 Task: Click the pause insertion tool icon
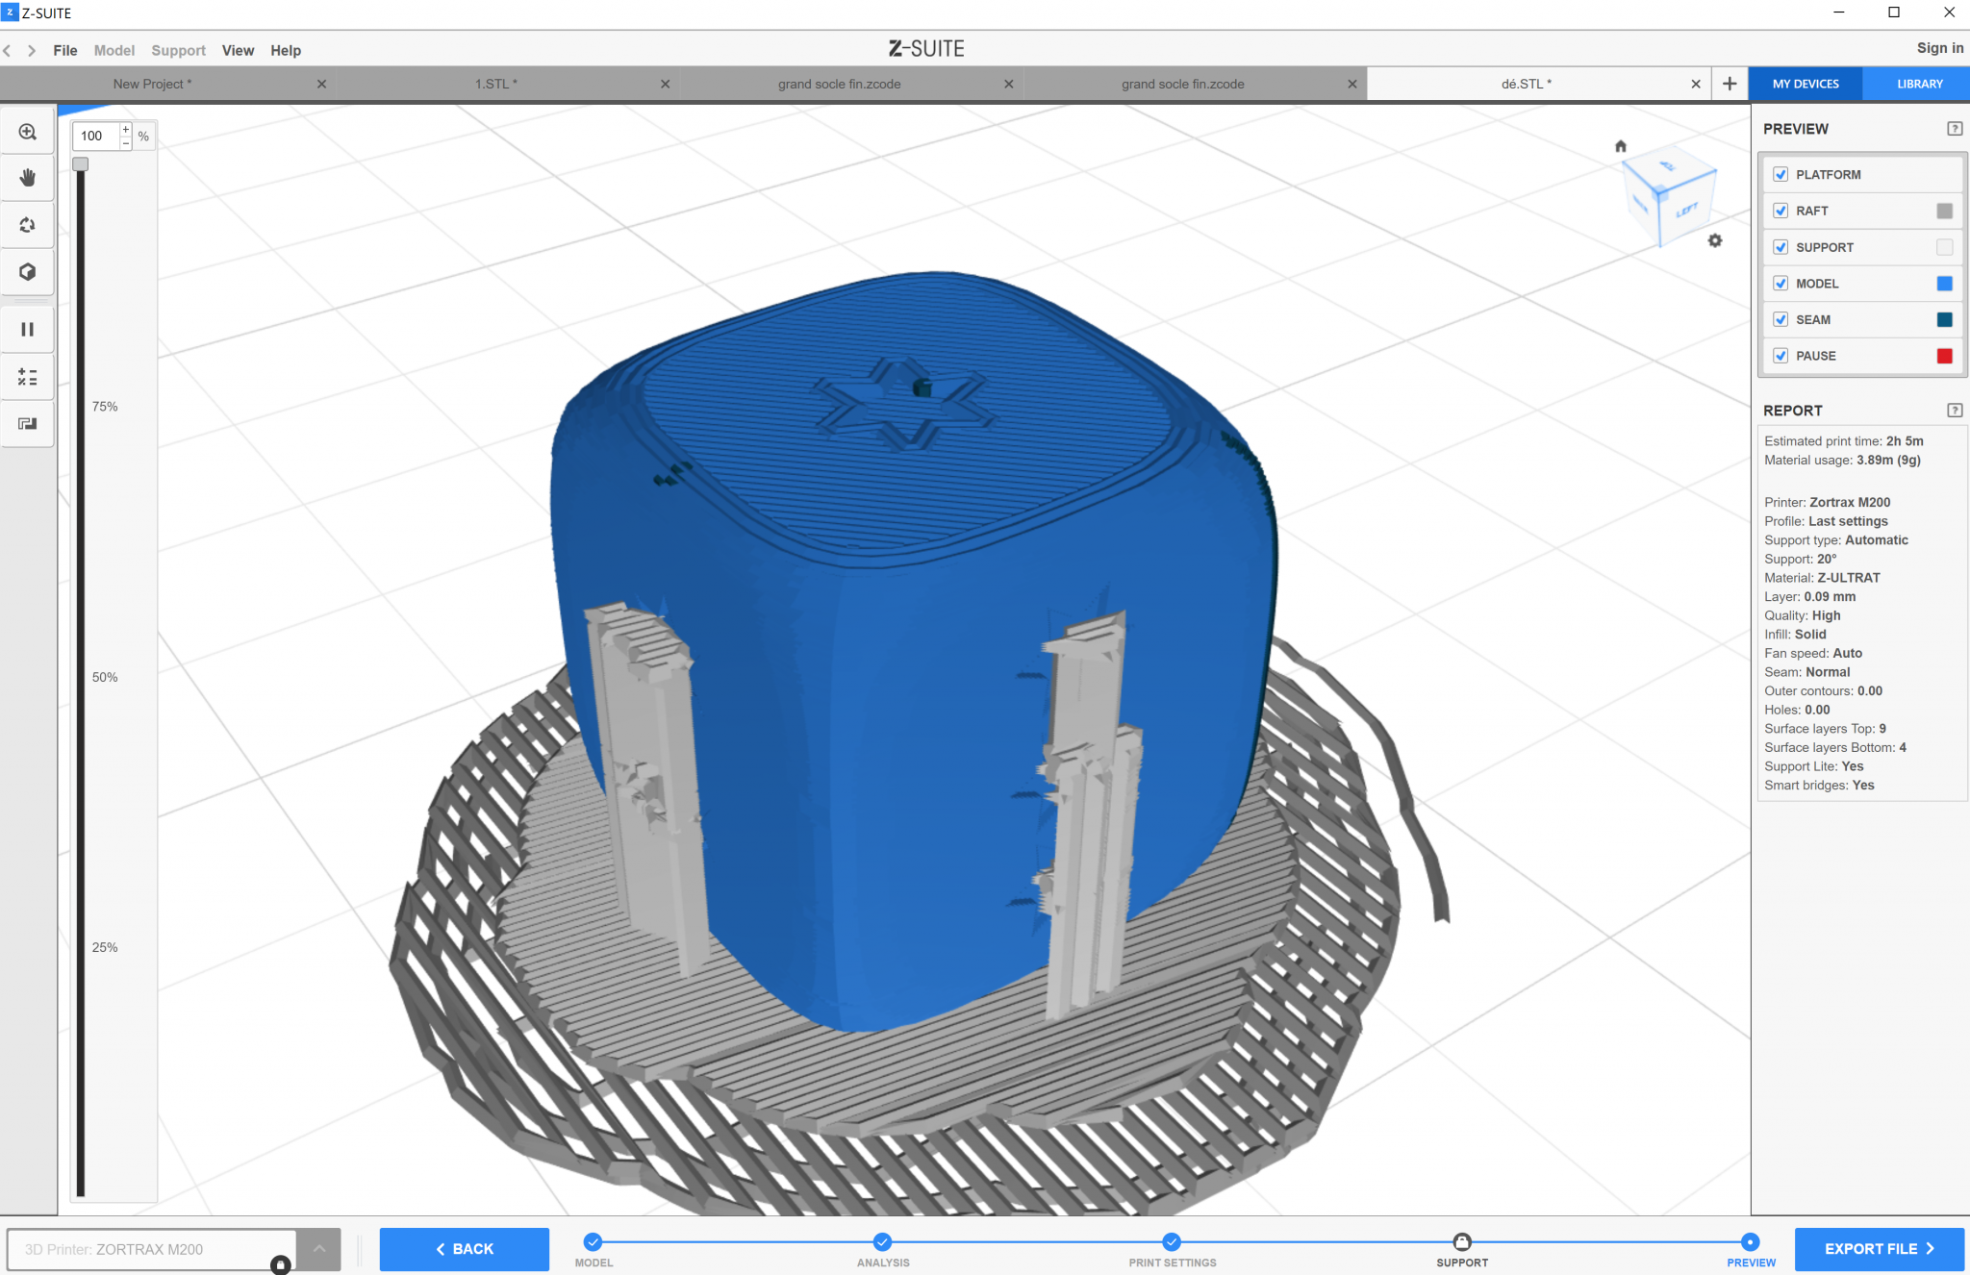pos(28,330)
